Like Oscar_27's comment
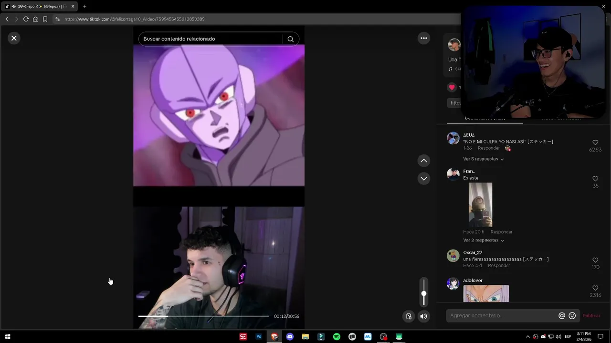The width and height of the screenshot is (611, 343). pyautogui.click(x=595, y=260)
